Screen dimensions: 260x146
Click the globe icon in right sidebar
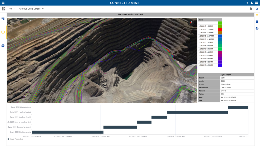tap(257, 28)
